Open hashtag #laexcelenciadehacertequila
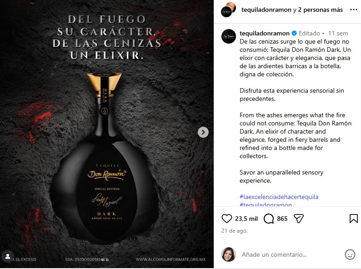 point(279,197)
